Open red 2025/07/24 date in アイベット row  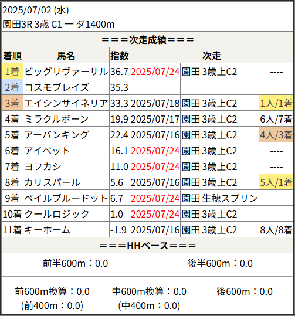click(x=155, y=151)
